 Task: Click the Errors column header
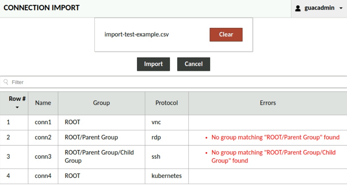268,103
